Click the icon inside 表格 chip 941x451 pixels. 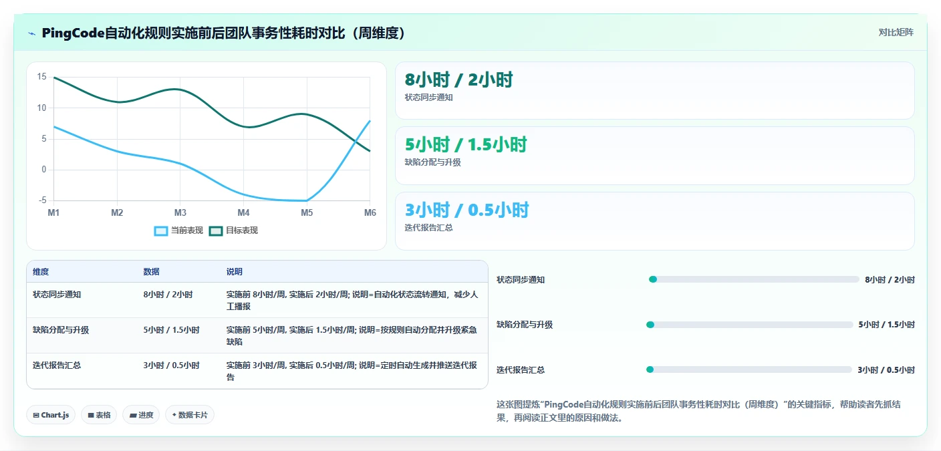click(91, 415)
